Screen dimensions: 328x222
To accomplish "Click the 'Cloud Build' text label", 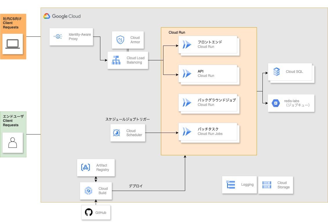I will [x=103, y=191].
